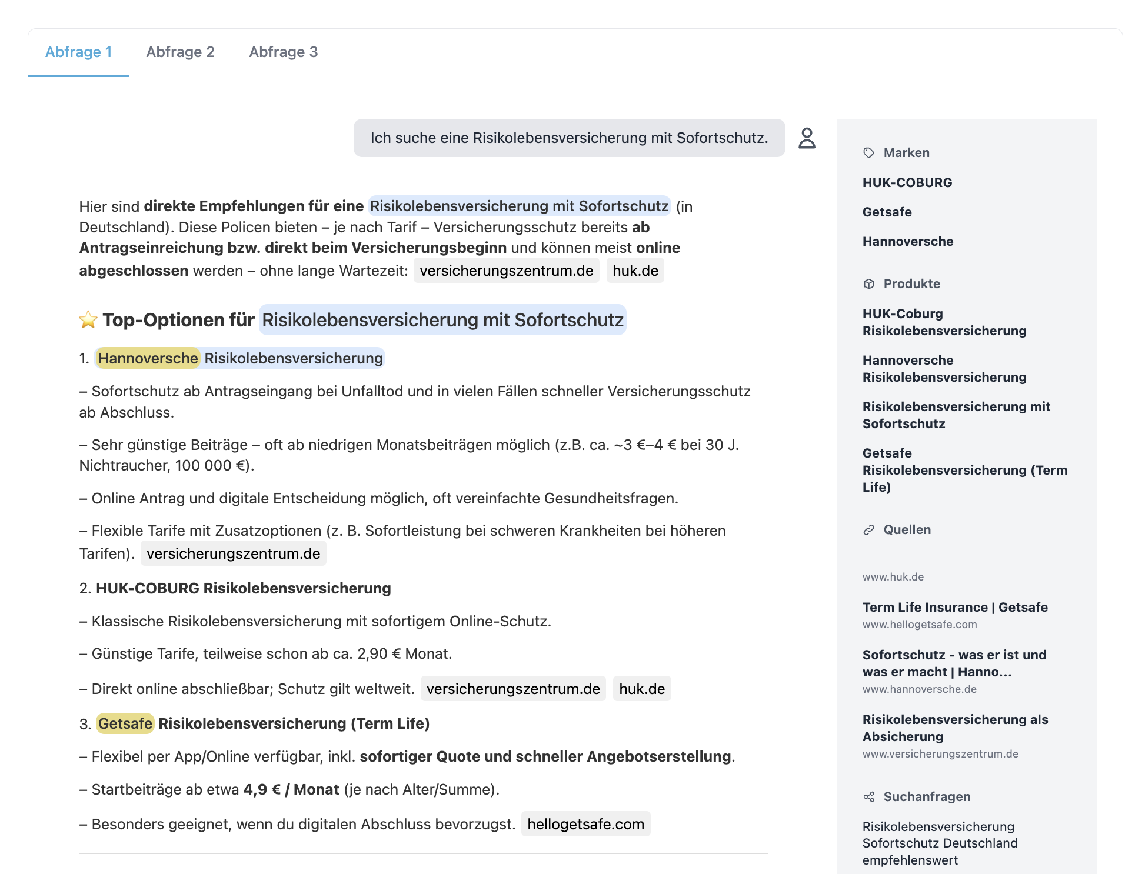Open the Sofortschutz Hannoversche source entry
This screenshot has width=1145, height=874.
(x=953, y=663)
